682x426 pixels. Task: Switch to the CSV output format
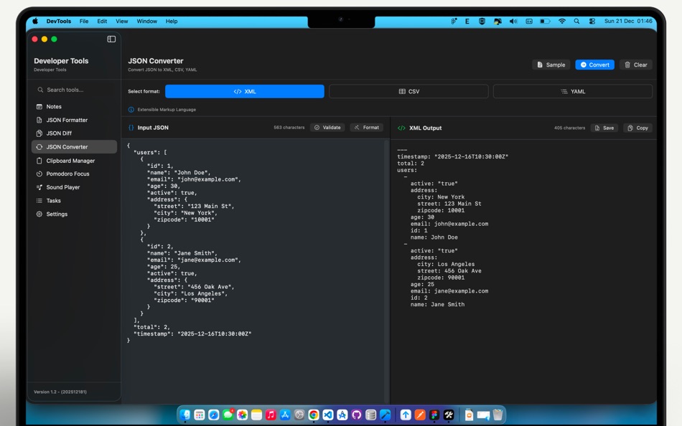(x=410, y=91)
